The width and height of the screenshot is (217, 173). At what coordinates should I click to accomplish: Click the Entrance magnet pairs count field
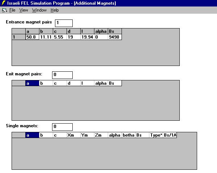64,23
